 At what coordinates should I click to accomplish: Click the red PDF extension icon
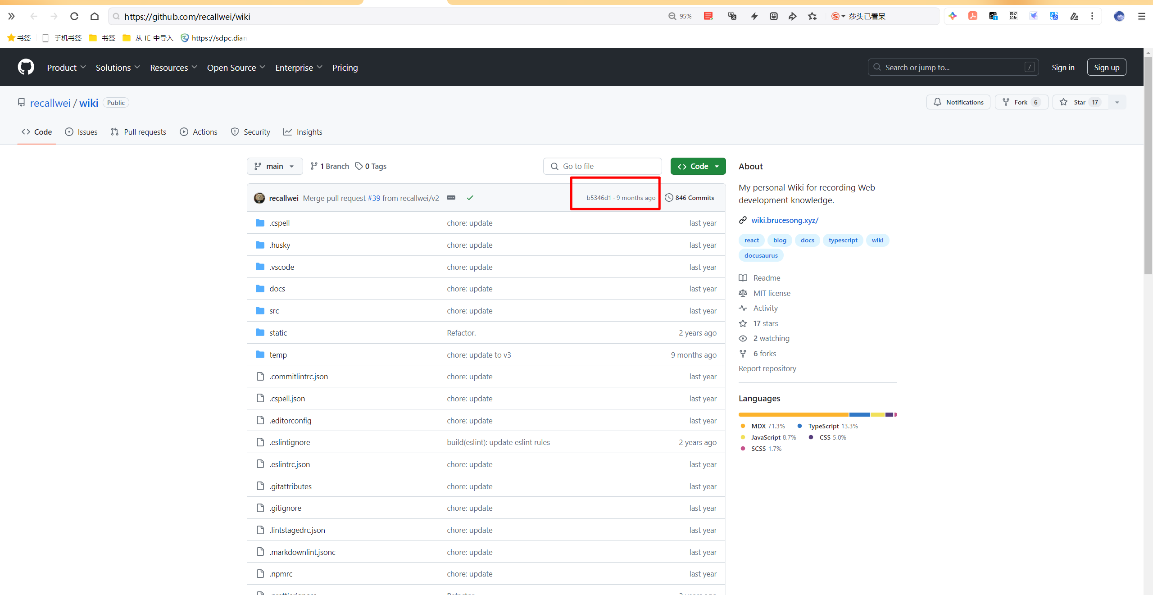tap(973, 16)
